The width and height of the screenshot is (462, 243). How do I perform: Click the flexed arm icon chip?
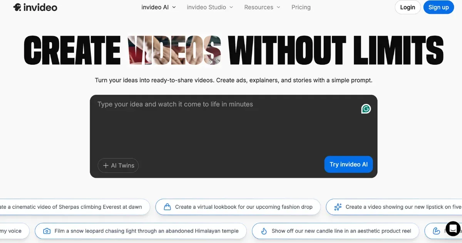point(436,231)
